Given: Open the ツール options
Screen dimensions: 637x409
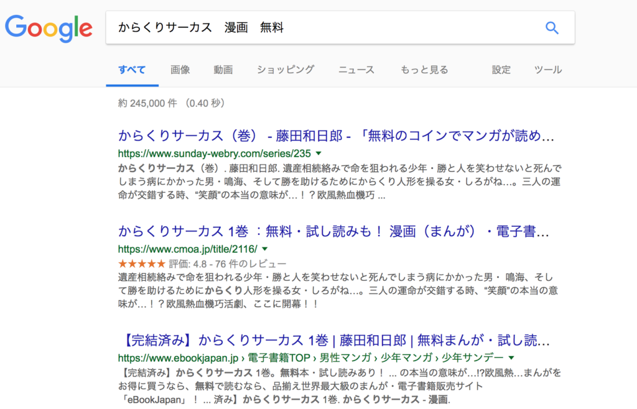Looking at the screenshot, I should pyautogui.click(x=548, y=70).
